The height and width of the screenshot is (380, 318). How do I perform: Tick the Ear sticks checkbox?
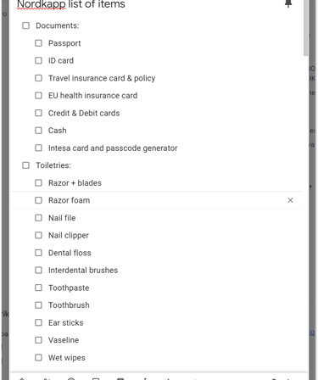click(x=38, y=322)
